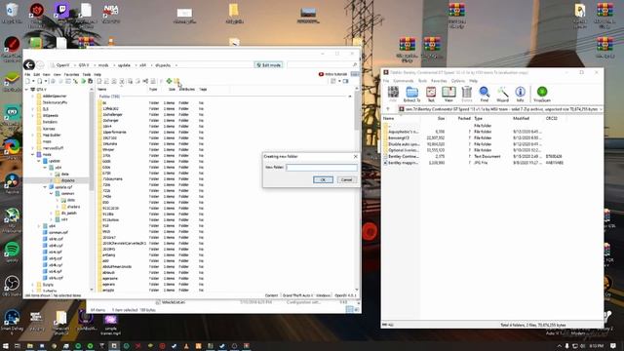
Task: Click the WinRAR up-one-level arrow
Action: coord(388,109)
